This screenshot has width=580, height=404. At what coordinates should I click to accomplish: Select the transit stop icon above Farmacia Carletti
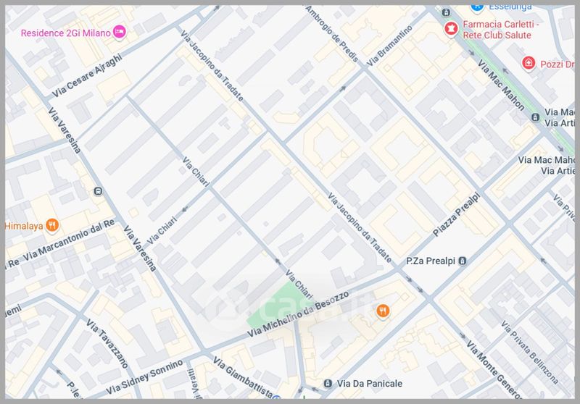(x=447, y=12)
